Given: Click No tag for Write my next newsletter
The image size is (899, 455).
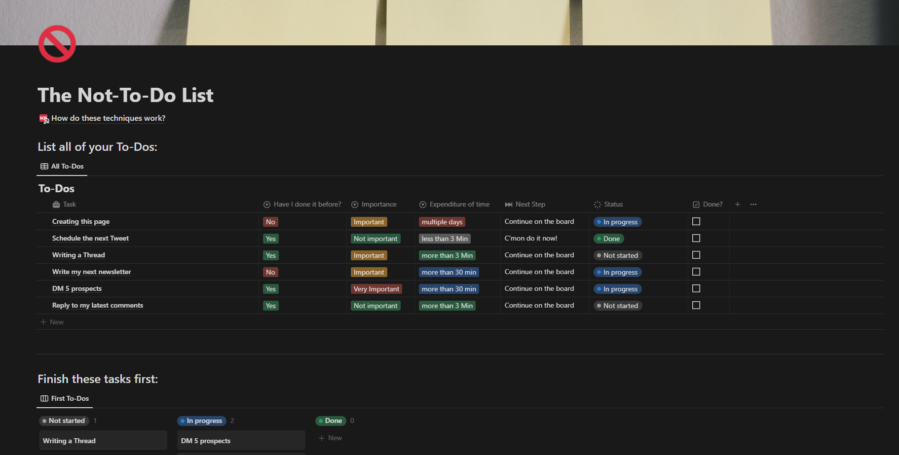Looking at the screenshot, I should [270, 272].
